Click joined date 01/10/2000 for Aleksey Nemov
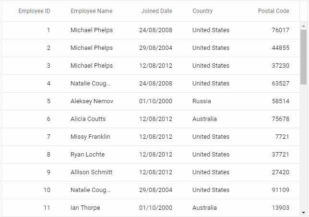 click(155, 101)
